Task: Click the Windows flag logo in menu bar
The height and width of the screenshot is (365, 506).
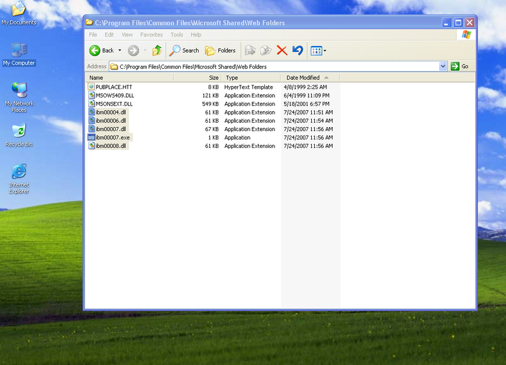Action: point(466,35)
